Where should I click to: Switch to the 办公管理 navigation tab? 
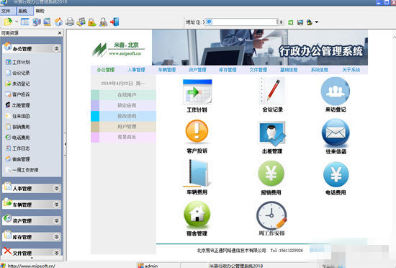(x=106, y=70)
